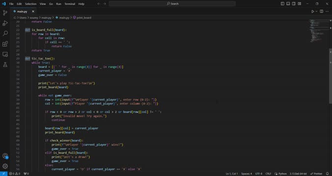The width and height of the screenshot is (332, 176).
Task: Click "while not game_over:" line
Action: 55,95
